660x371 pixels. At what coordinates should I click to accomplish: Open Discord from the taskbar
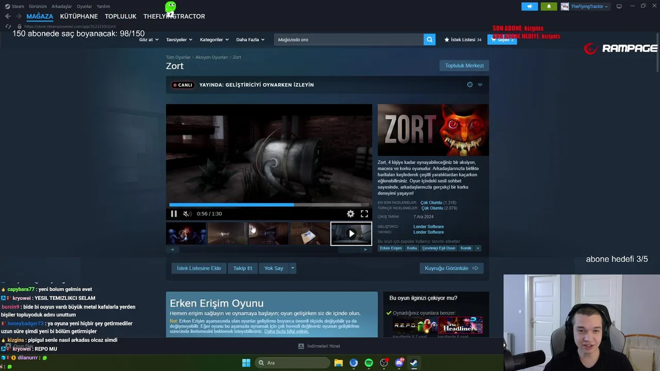click(x=399, y=363)
